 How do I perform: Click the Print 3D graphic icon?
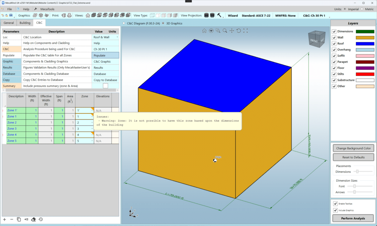(63, 15)
